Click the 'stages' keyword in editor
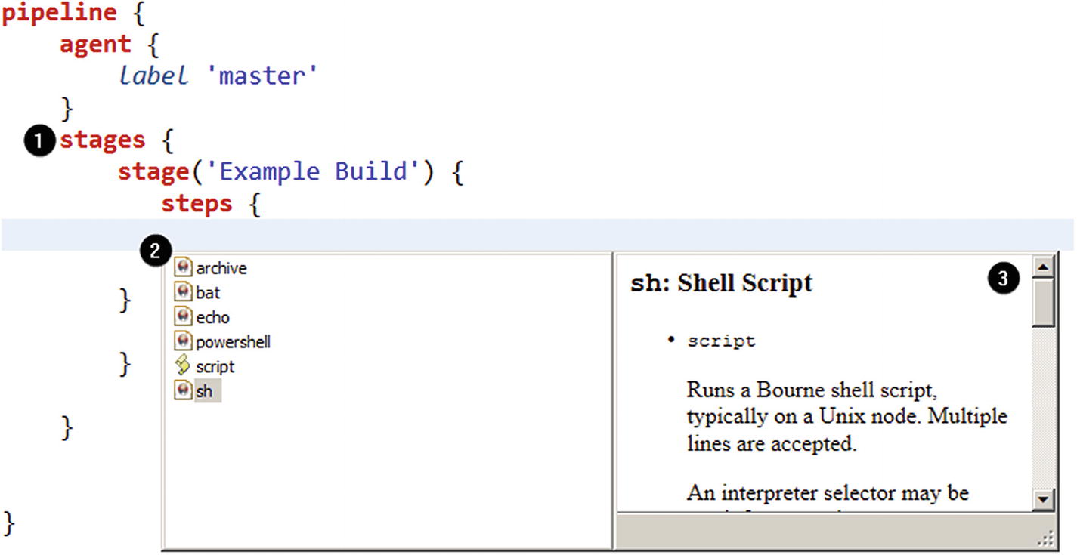1077x555 pixels. click(x=102, y=140)
